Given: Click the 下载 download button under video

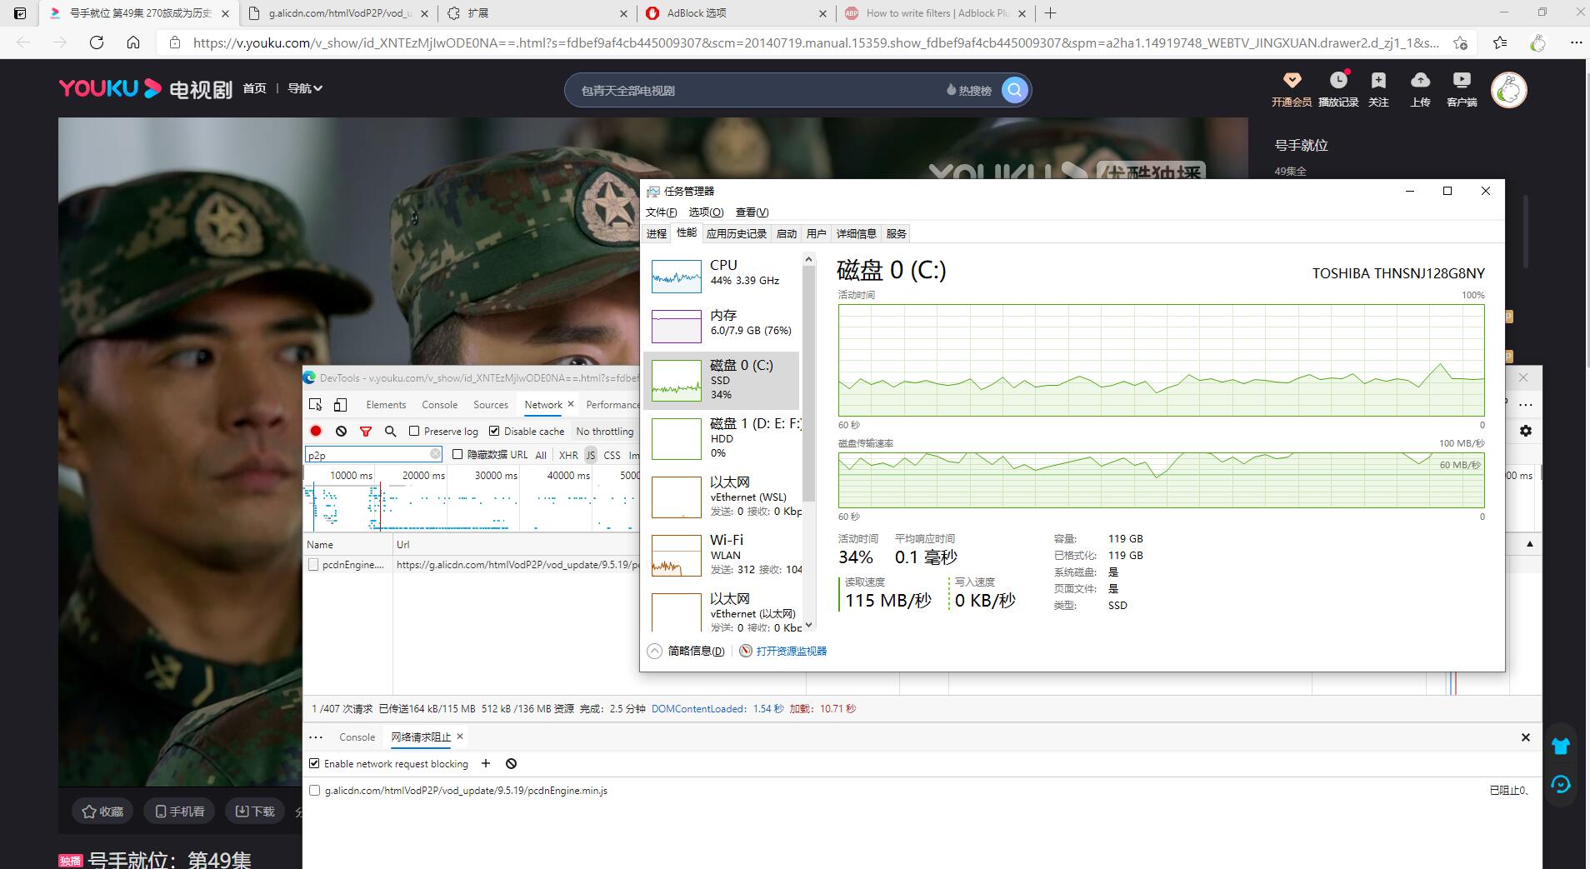Looking at the screenshot, I should click(255, 811).
